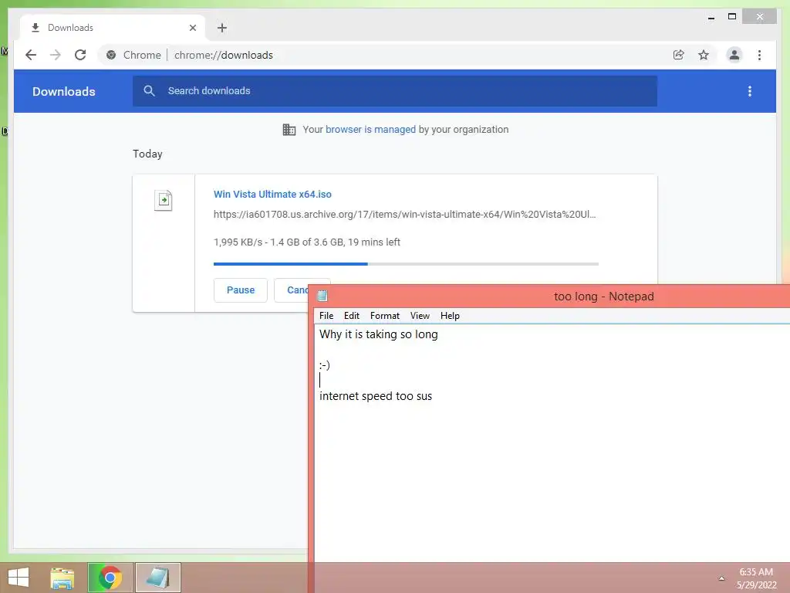This screenshot has width=790, height=593.
Task: Open the Windows Start button
Action: point(19,578)
